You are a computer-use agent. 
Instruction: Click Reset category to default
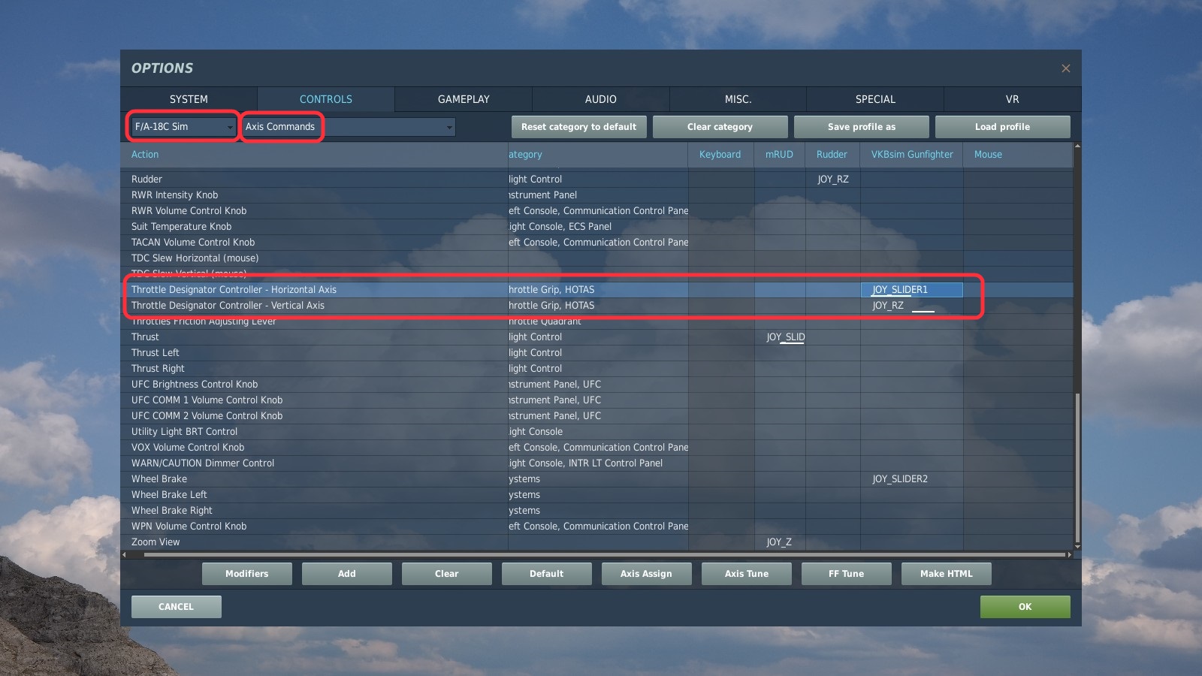pyautogui.click(x=578, y=127)
